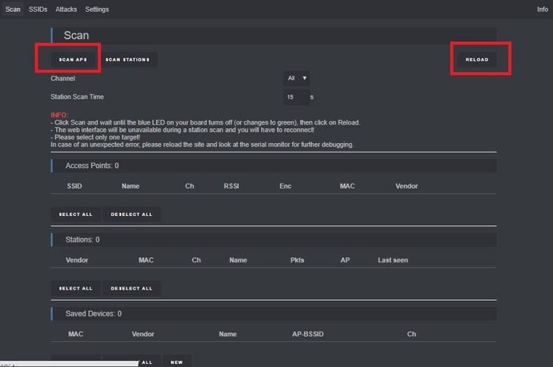This screenshot has width=553, height=367.
Task: Click the Scan APs button
Action: (x=72, y=59)
